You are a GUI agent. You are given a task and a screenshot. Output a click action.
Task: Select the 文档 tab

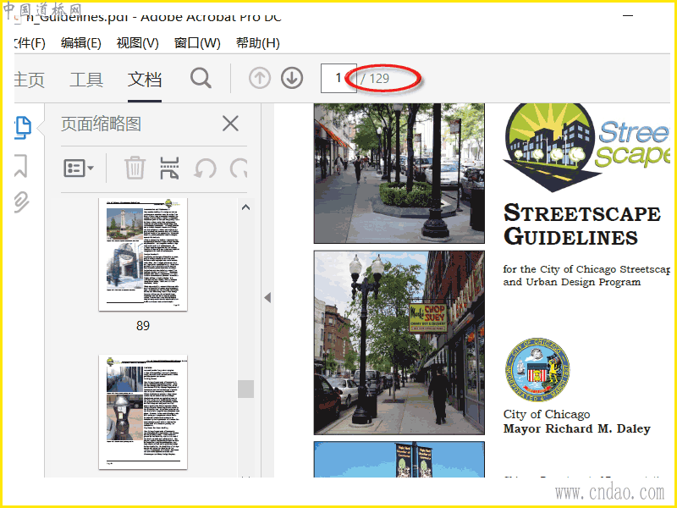click(145, 80)
